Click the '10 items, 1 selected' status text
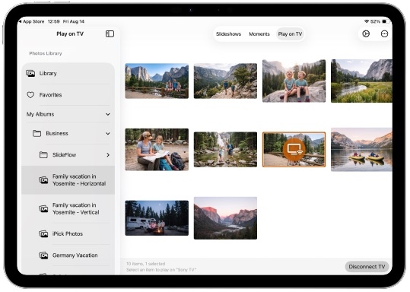The width and height of the screenshot is (410, 292). 145,264
